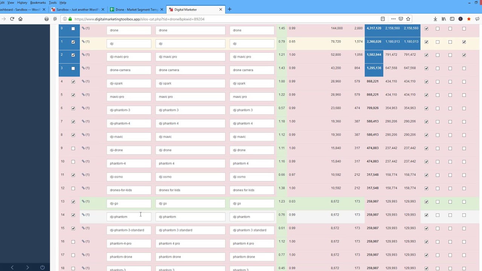Edit the keyword field containing mavic pro

tap(191, 97)
